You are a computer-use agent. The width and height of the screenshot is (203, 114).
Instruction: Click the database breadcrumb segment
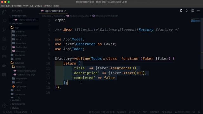point(47,16)
